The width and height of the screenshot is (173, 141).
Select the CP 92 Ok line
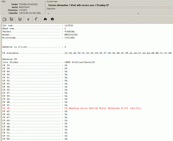[x=35, y=81]
